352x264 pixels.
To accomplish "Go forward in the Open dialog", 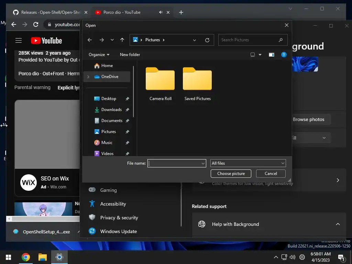I will (x=102, y=40).
